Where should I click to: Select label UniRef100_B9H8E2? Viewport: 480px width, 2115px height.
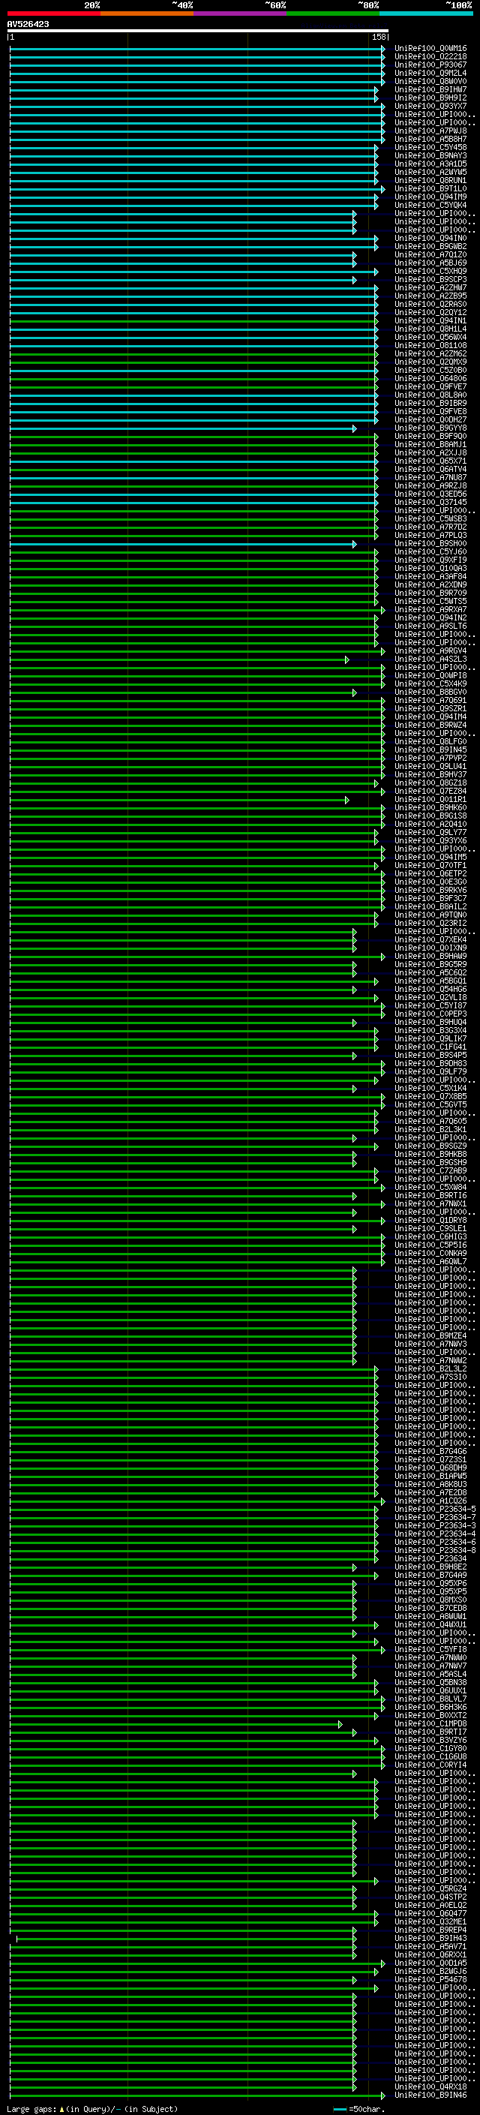point(430,1567)
